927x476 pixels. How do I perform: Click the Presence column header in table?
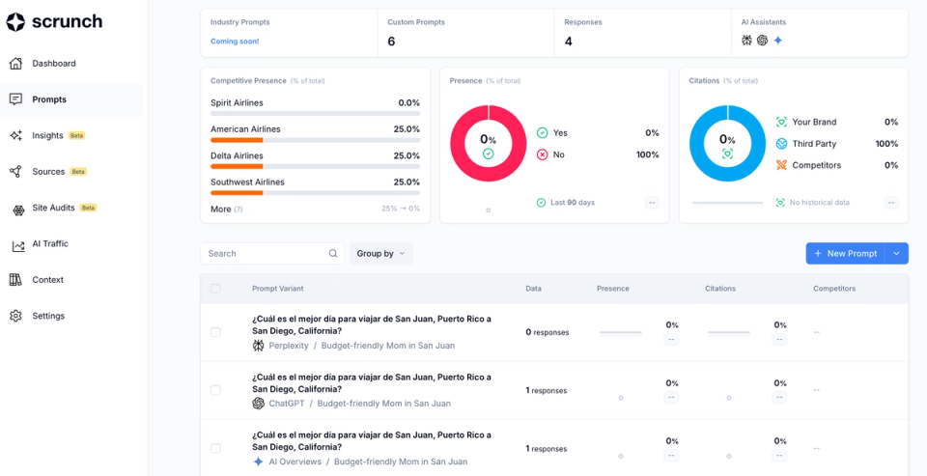click(613, 289)
